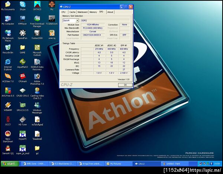Launch SpeedFan from the desktop
The width and height of the screenshot is (223, 174).
tap(22, 35)
